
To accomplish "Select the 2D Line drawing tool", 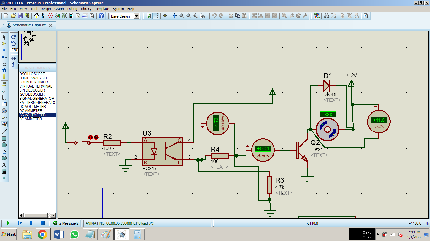I will [x=4, y=131].
